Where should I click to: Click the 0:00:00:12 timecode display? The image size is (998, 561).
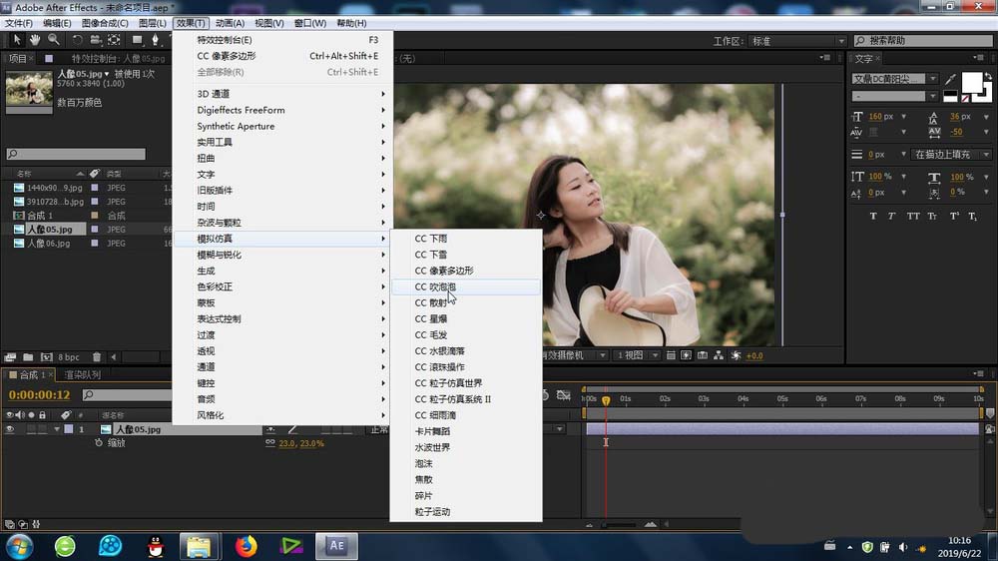[38, 394]
